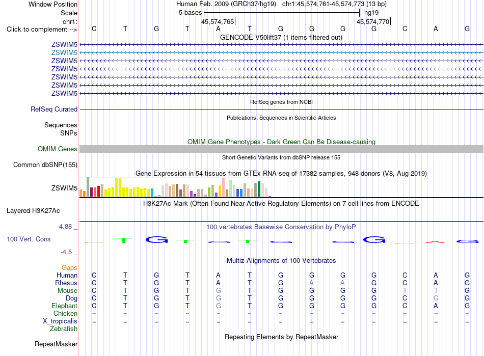484x356 pixels.
Task: Click the gray OMIM Genes item bar
Action: click(281, 149)
